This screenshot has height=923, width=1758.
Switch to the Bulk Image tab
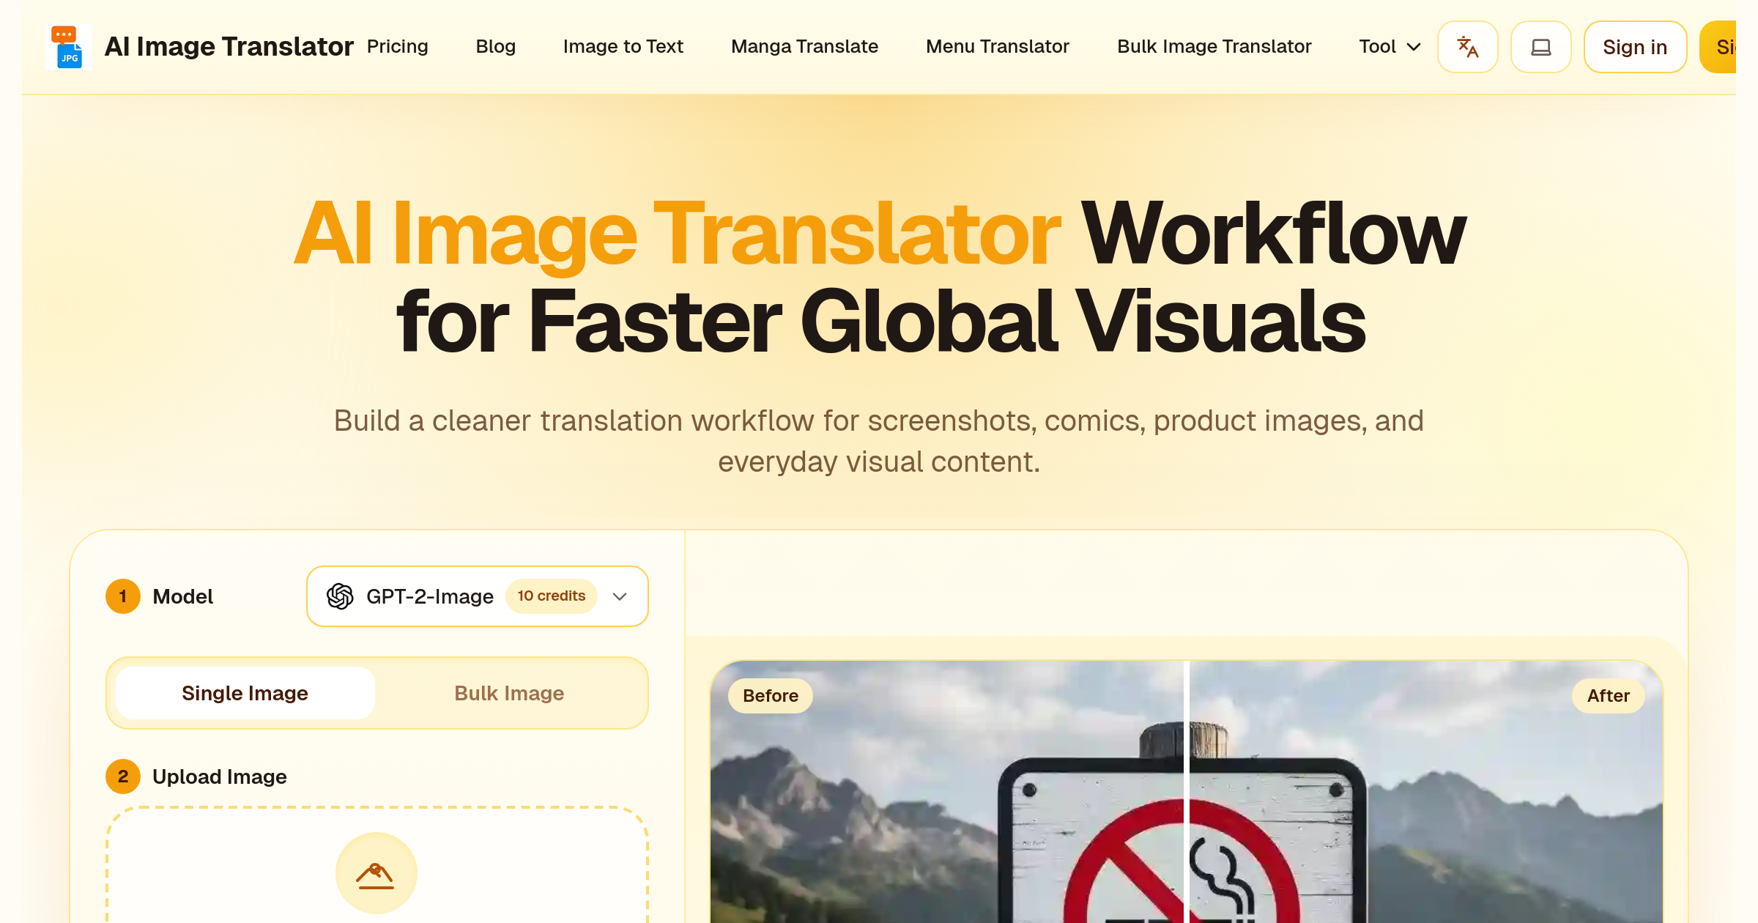click(509, 693)
